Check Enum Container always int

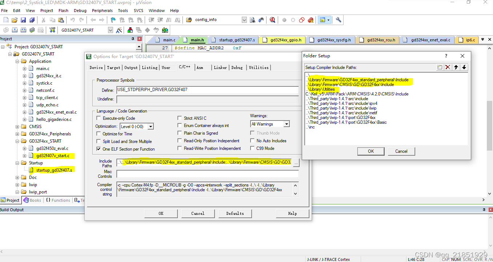point(180,126)
